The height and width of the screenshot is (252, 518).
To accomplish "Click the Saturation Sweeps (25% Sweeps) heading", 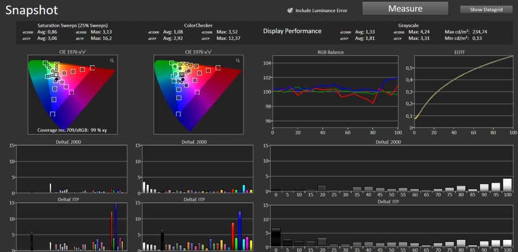I will click(72, 25).
